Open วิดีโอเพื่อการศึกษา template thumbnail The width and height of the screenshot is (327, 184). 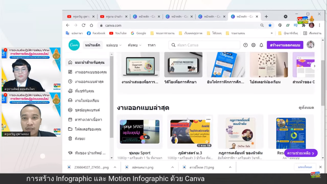pyautogui.click(x=183, y=65)
